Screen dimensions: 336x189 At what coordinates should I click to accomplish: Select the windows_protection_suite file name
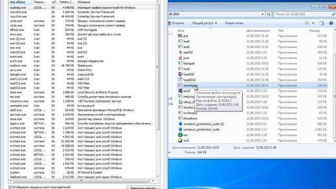click(201, 130)
